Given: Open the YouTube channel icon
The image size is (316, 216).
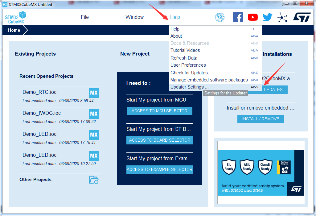Looking at the screenshot, I should pos(253,17).
